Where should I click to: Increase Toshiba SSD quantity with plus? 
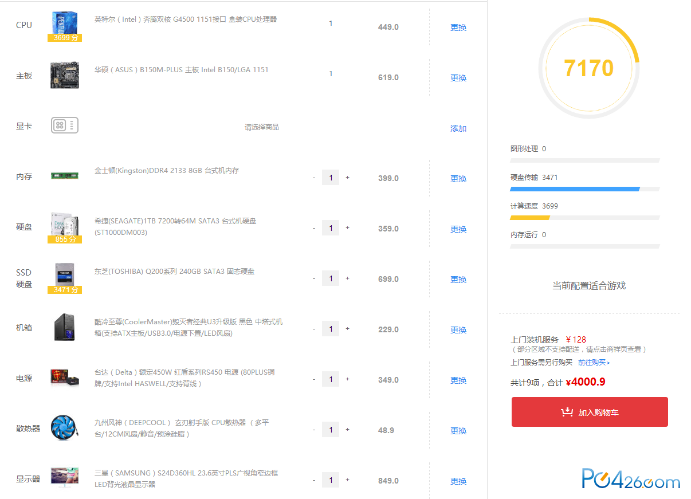(347, 278)
